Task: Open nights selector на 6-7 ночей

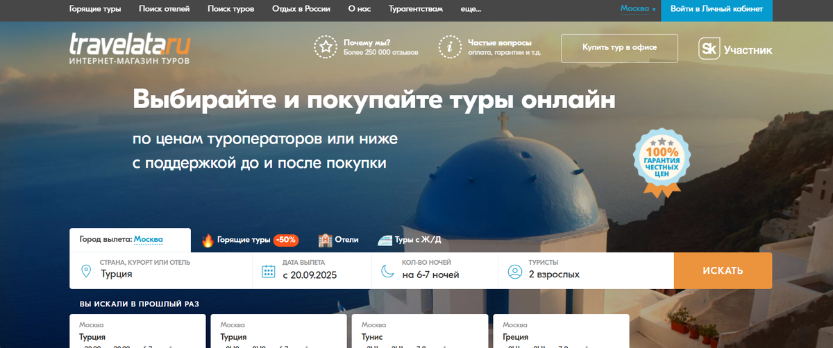Action: 435,270
